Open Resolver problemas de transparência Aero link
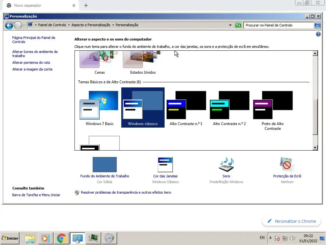The height and width of the screenshot is (245, 326). point(126,192)
